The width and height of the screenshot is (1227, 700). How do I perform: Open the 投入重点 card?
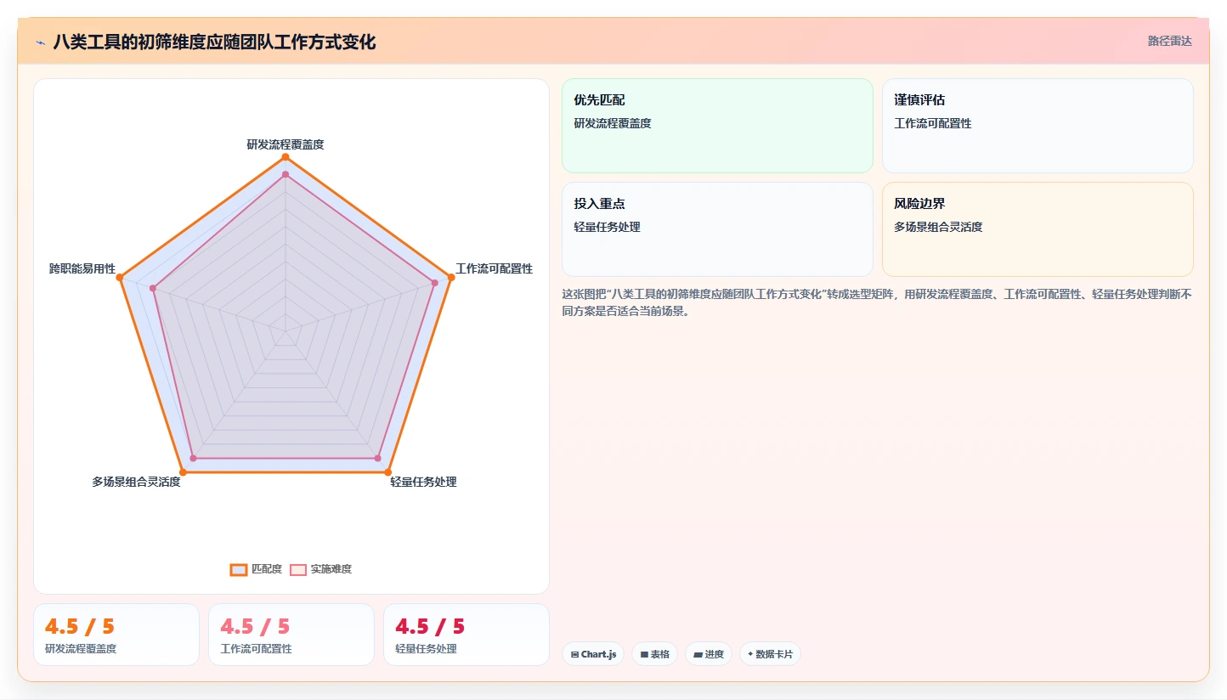tap(717, 229)
